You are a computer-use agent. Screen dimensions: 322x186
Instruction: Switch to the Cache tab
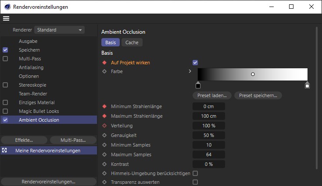pyautogui.click(x=132, y=42)
